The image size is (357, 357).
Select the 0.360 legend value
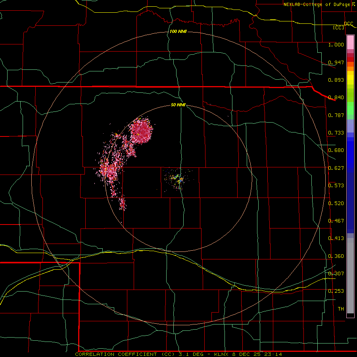tap(336, 256)
